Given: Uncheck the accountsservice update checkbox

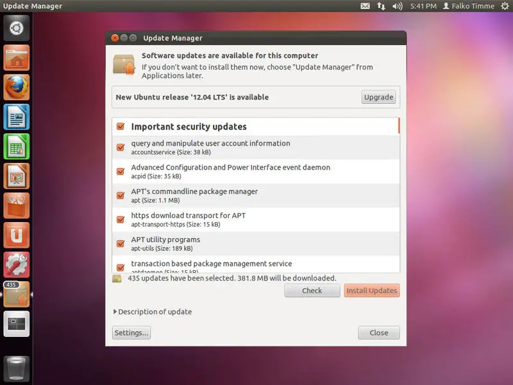Looking at the screenshot, I should tap(121, 148).
